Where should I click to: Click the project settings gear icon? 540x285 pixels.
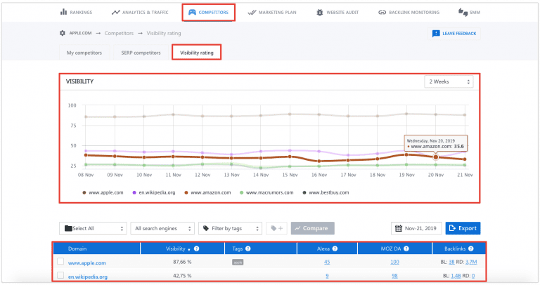tap(63, 33)
